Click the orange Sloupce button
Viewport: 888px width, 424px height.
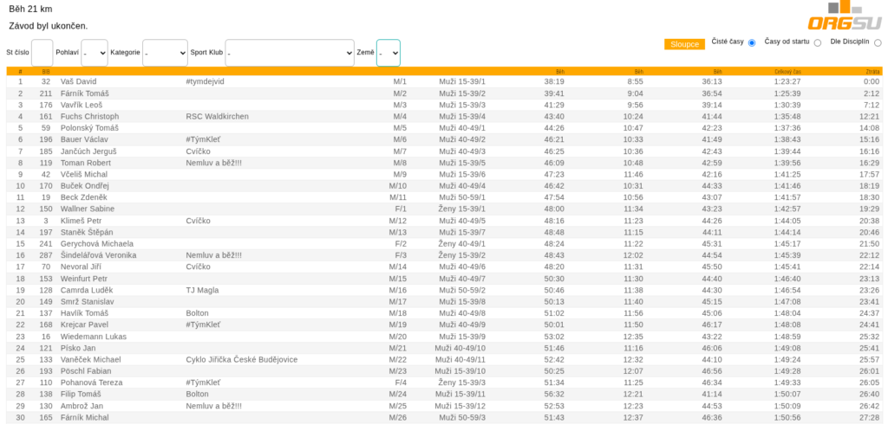685,44
